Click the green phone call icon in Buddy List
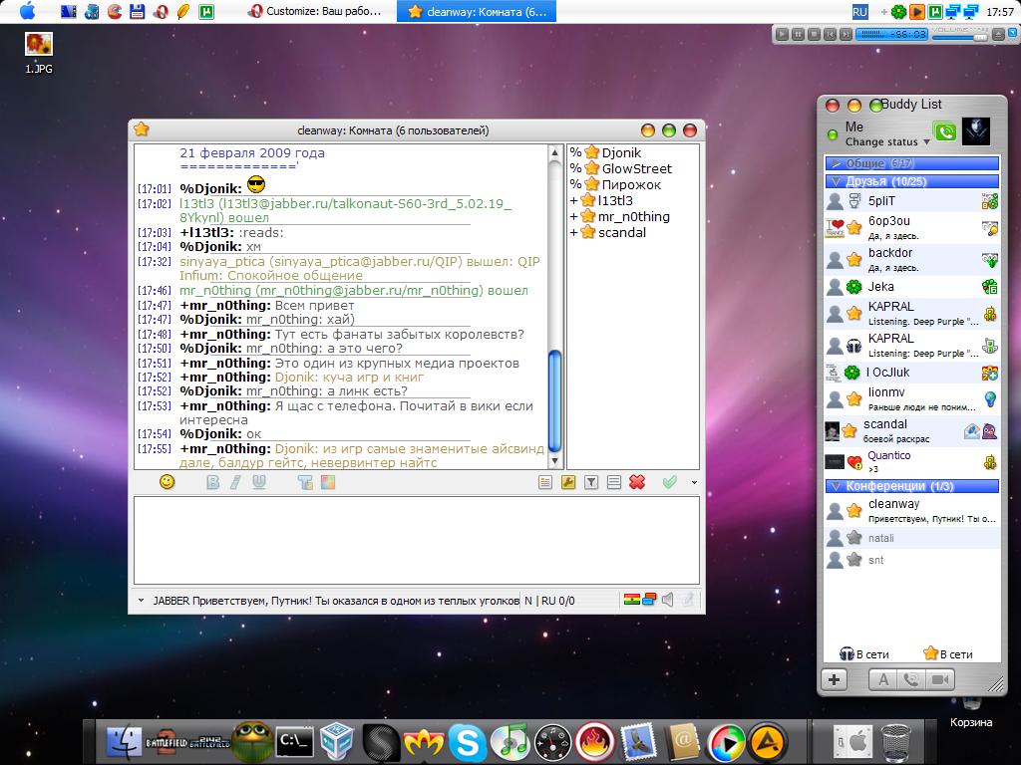Image resolution: width=1021 pixels, height=765 pixels. click(943, 131)
